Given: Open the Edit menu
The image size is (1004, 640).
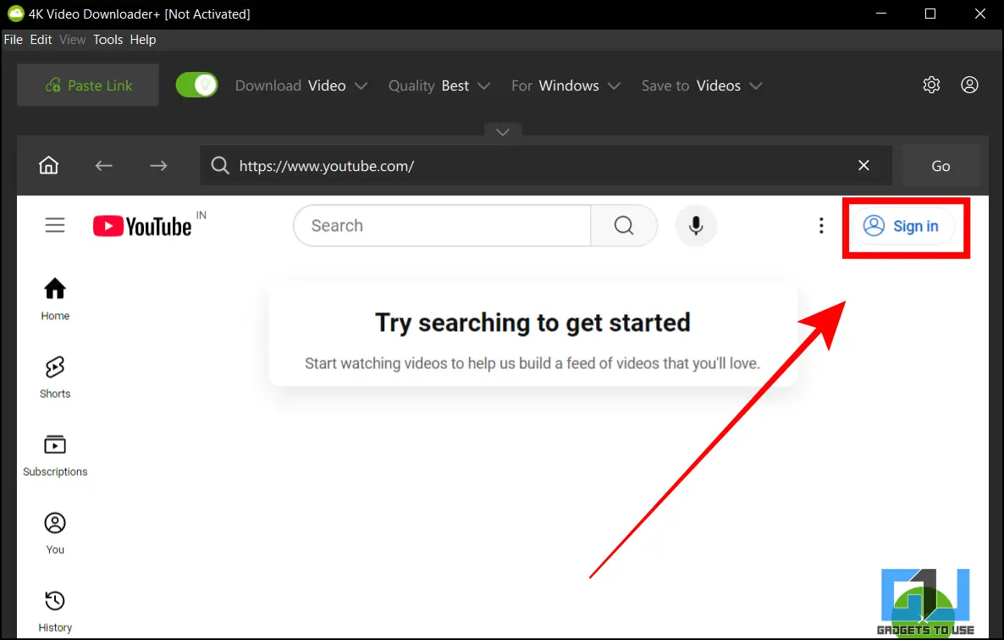Looking at the screenshot, I should [41, 40].
